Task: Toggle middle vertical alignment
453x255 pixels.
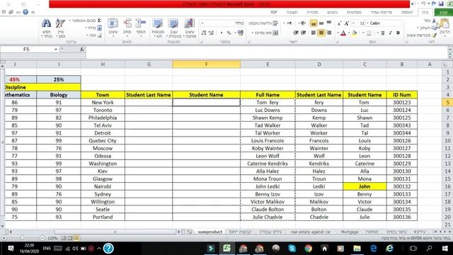Action: pyautogui.click(x=321, y=23)
